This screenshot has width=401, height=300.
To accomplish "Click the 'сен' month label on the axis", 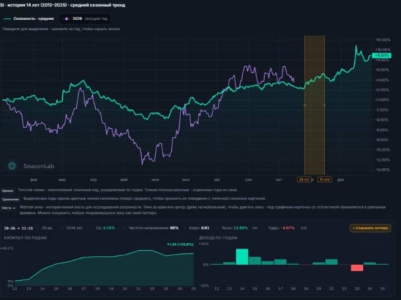I will click(249, 180).
